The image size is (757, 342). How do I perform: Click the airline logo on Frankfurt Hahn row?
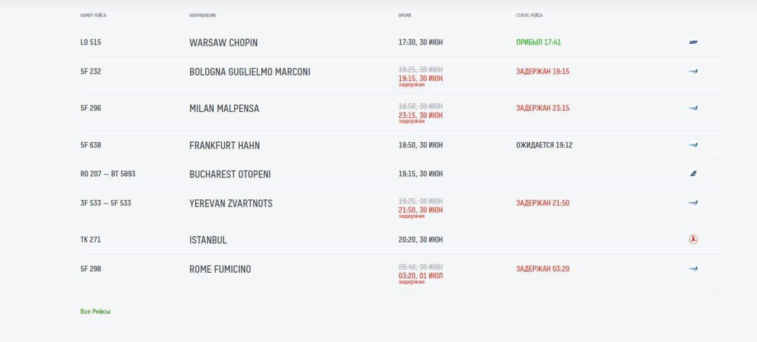click(693, 145)
